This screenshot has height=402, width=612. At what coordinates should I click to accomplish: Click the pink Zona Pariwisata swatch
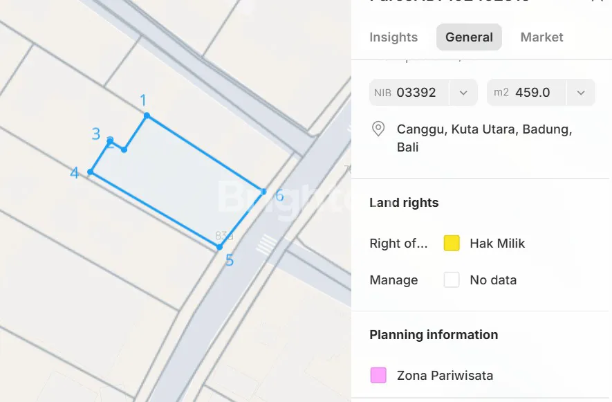pyautogui.click(x=378, y=376)
